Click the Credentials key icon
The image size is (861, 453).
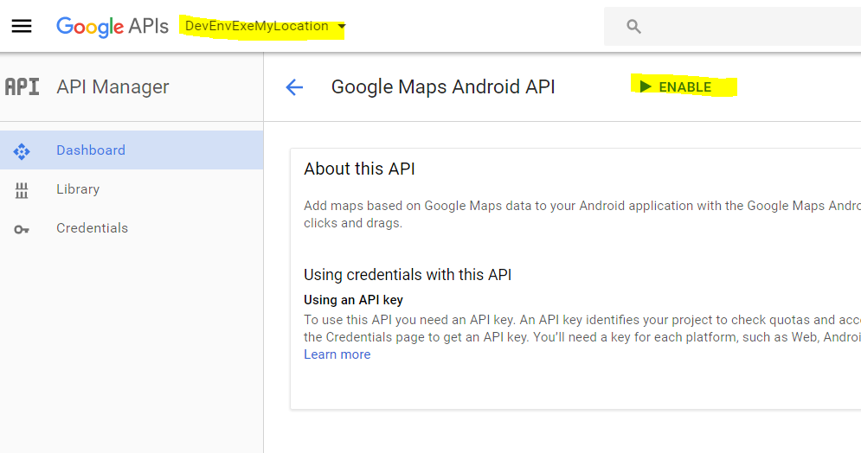pyautogui.click(x=22, y=229)
